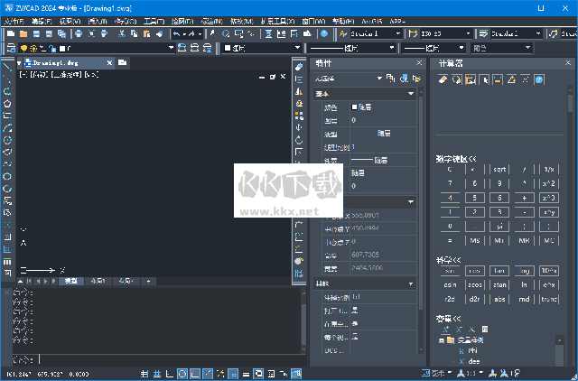Click the Cut scissors icon

[x=122, y=34]
